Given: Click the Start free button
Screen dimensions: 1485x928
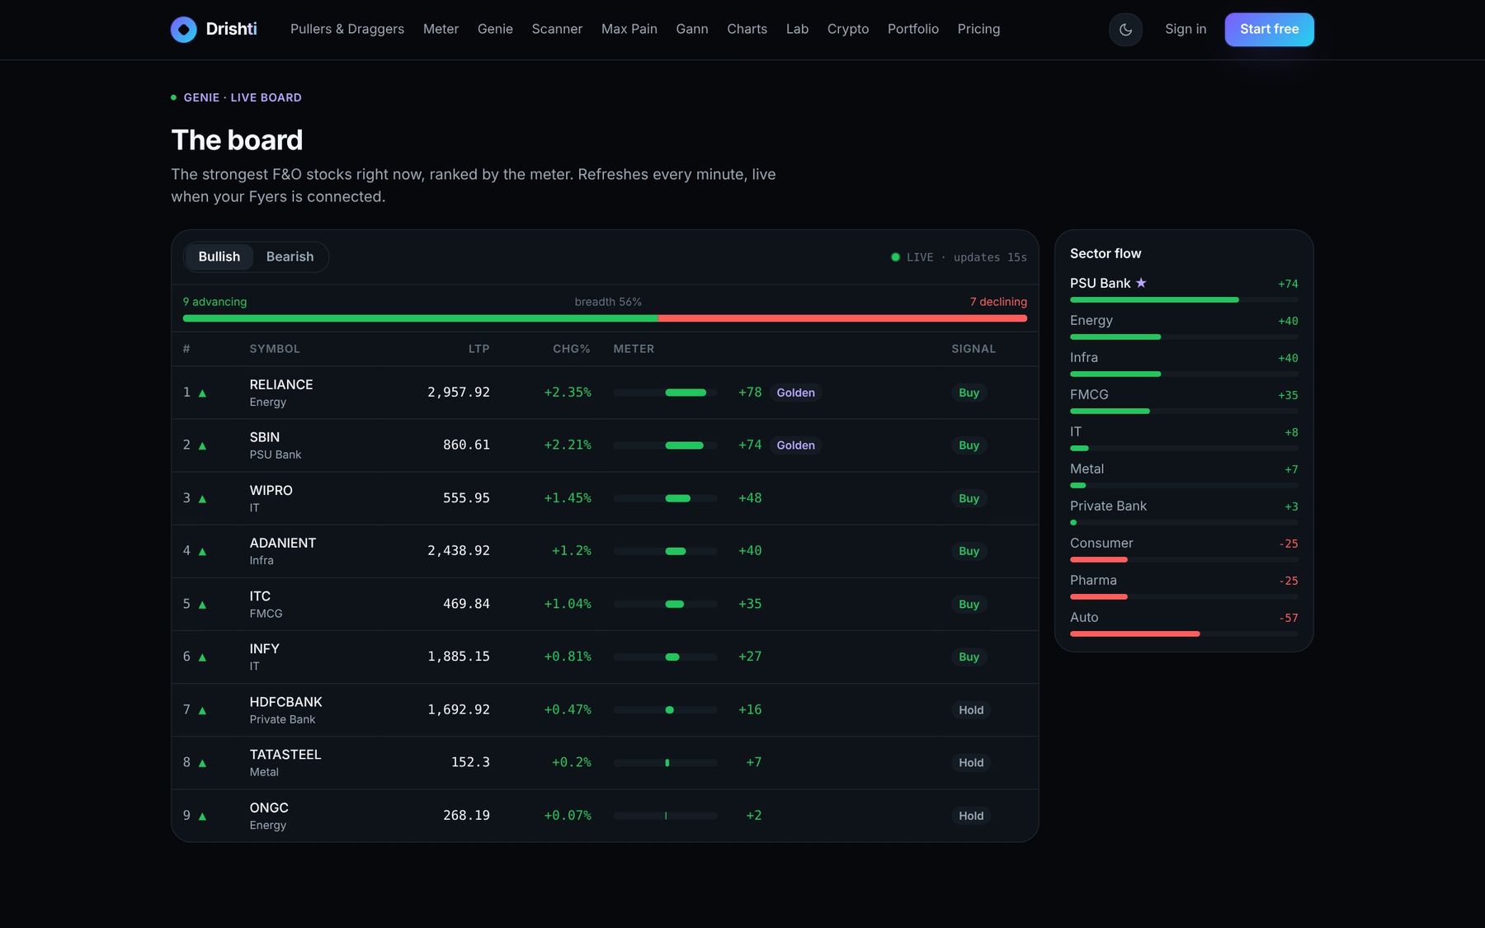Looking at the screenshot, I should tap(1269, 30).
